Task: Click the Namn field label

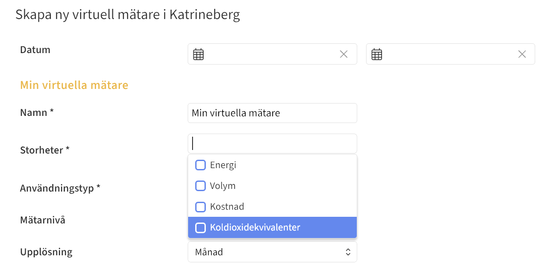Action: 37,112
